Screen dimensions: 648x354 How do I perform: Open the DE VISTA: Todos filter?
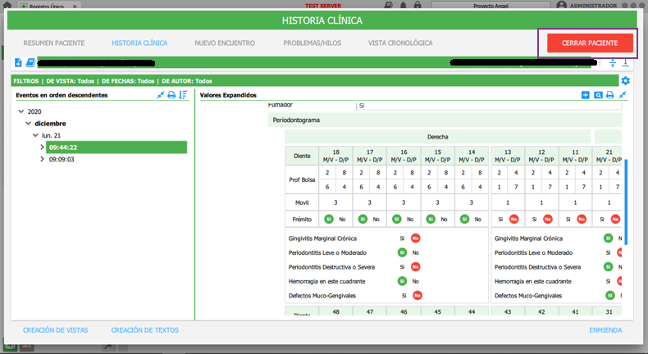click(x=71, y=81)
